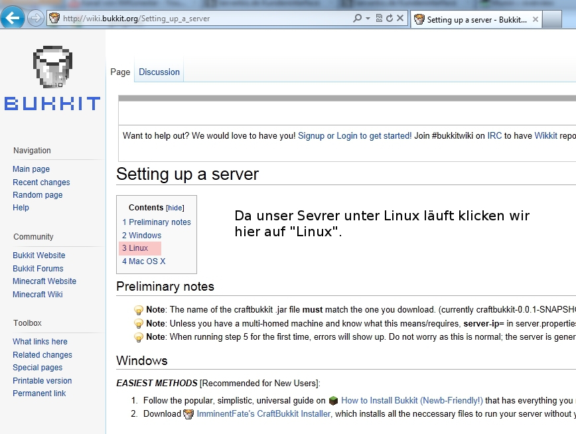Open Special pages link
576x434 pixels.
coord(37,368)
